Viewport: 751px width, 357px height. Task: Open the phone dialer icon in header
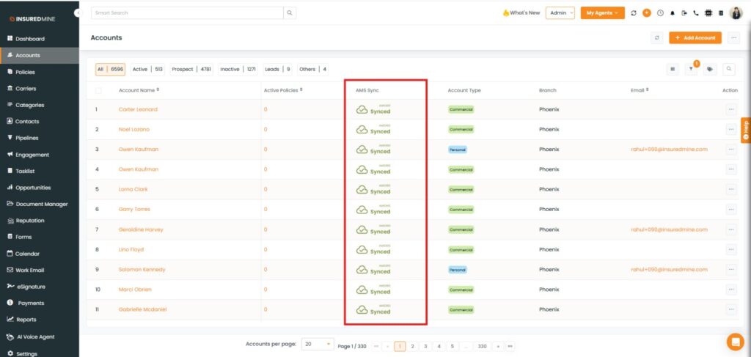[x=696, y=13]
